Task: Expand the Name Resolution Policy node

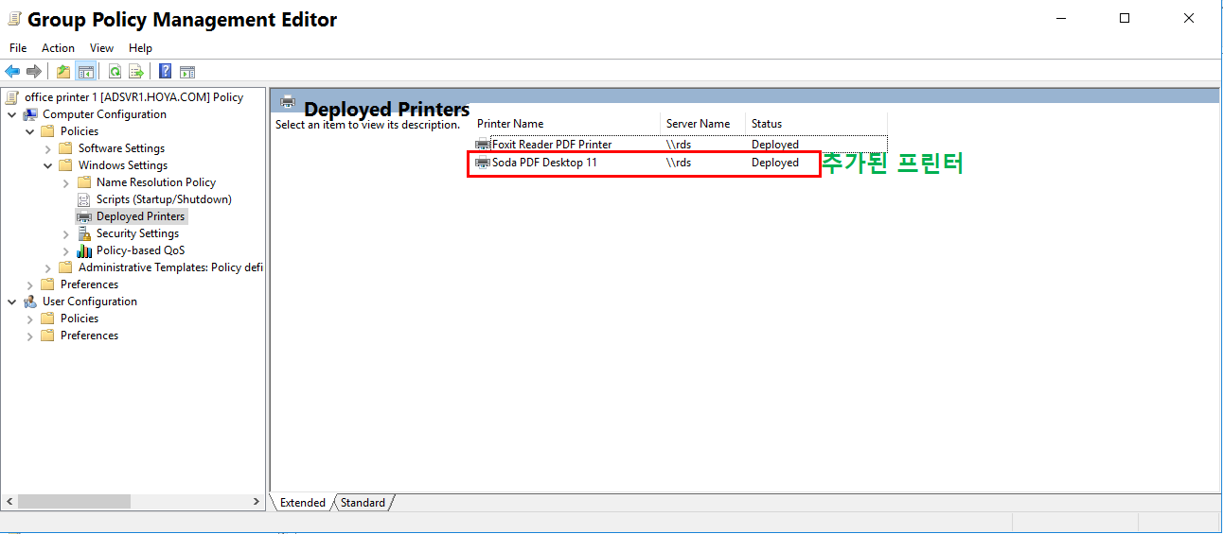Action: pos(66,182)
